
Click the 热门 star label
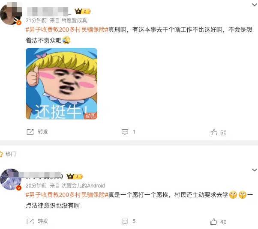click(x=8, y=154)
